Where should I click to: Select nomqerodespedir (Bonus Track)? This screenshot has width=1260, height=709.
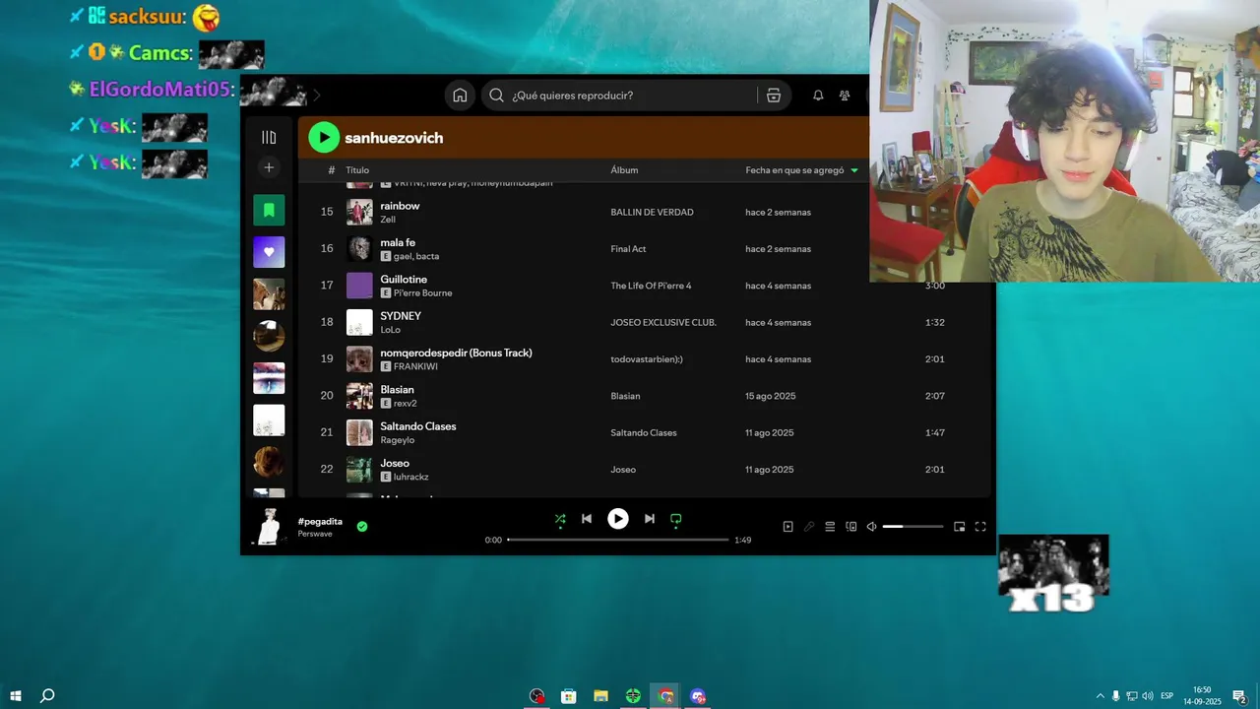(456, 353)
